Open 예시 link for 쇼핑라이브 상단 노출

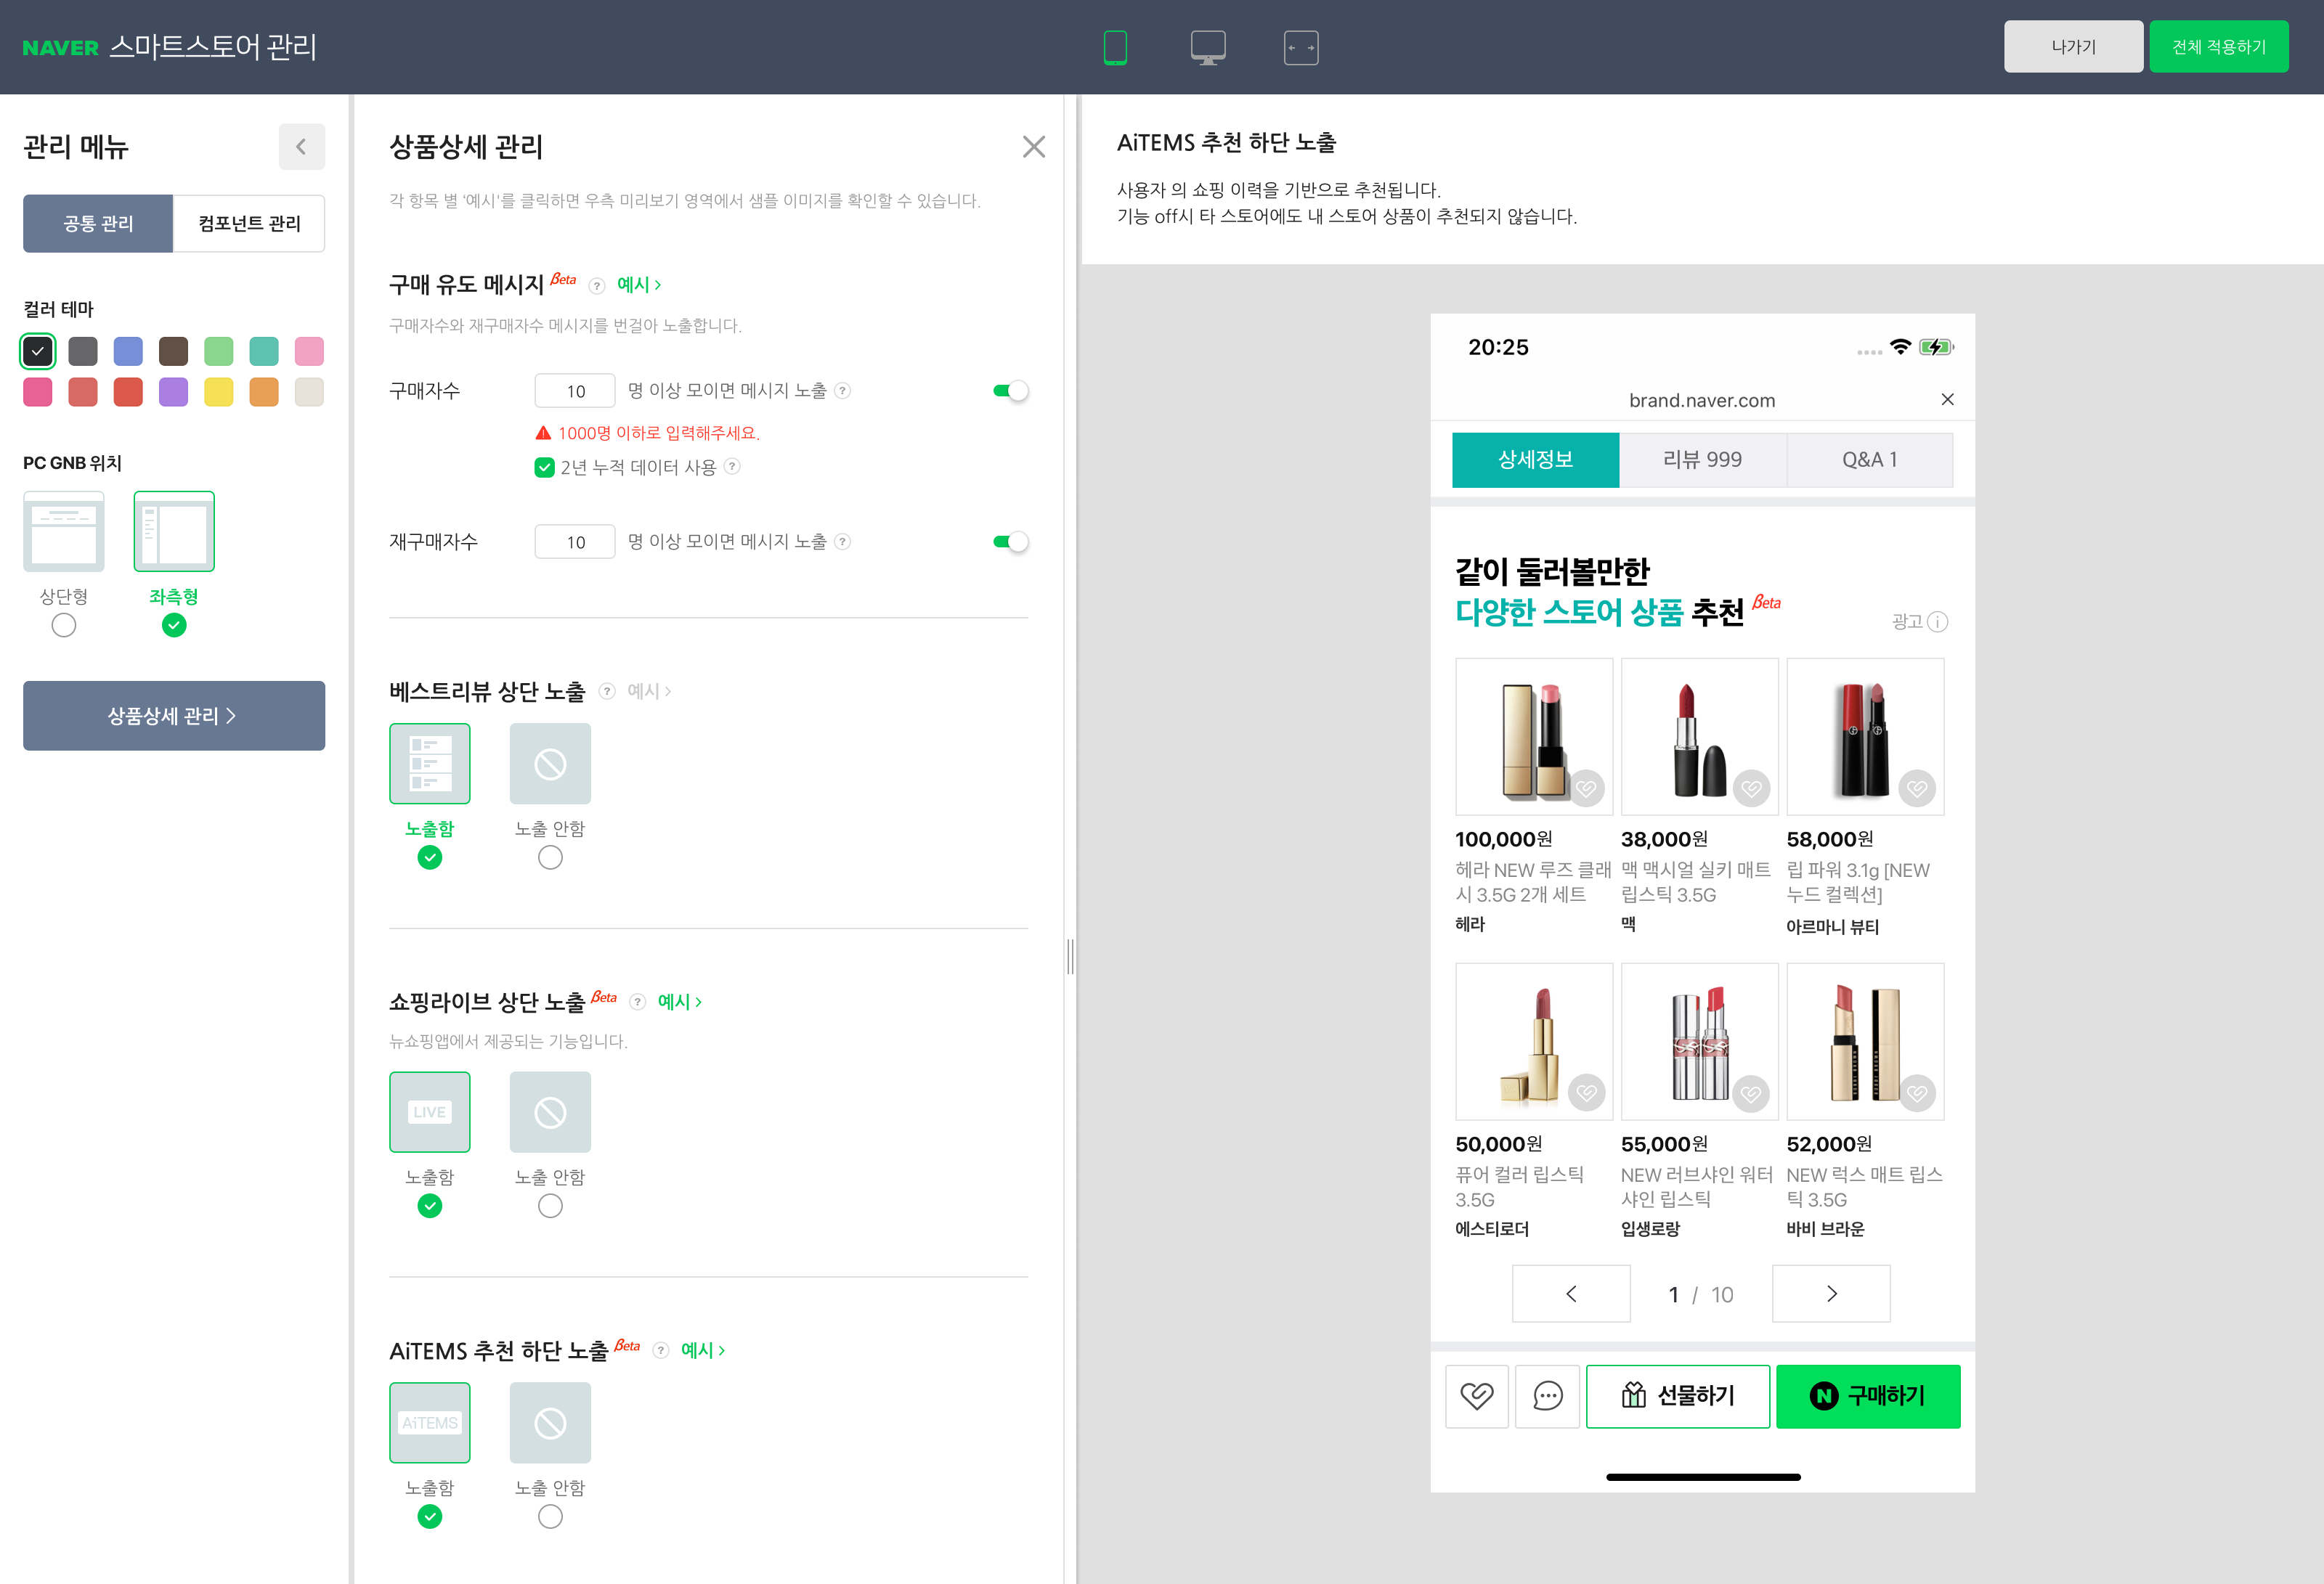pos(680,1003)
